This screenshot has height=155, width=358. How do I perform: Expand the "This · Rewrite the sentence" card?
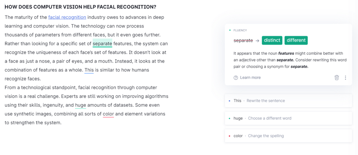(x=288, y=101)
